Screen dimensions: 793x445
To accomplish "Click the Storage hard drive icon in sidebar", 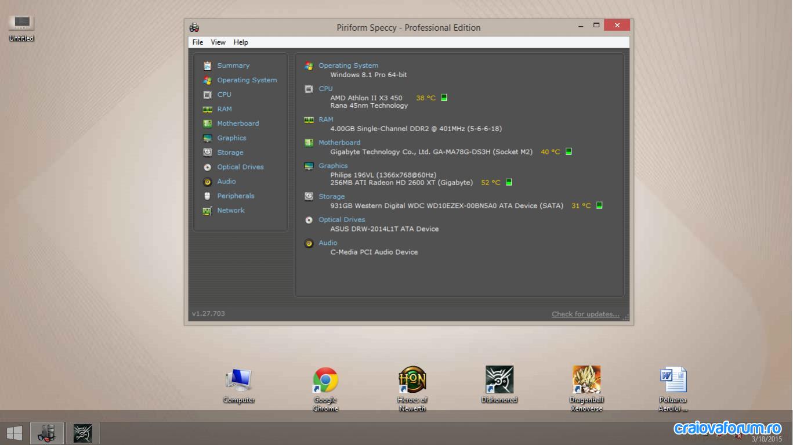I will point(207,152).
